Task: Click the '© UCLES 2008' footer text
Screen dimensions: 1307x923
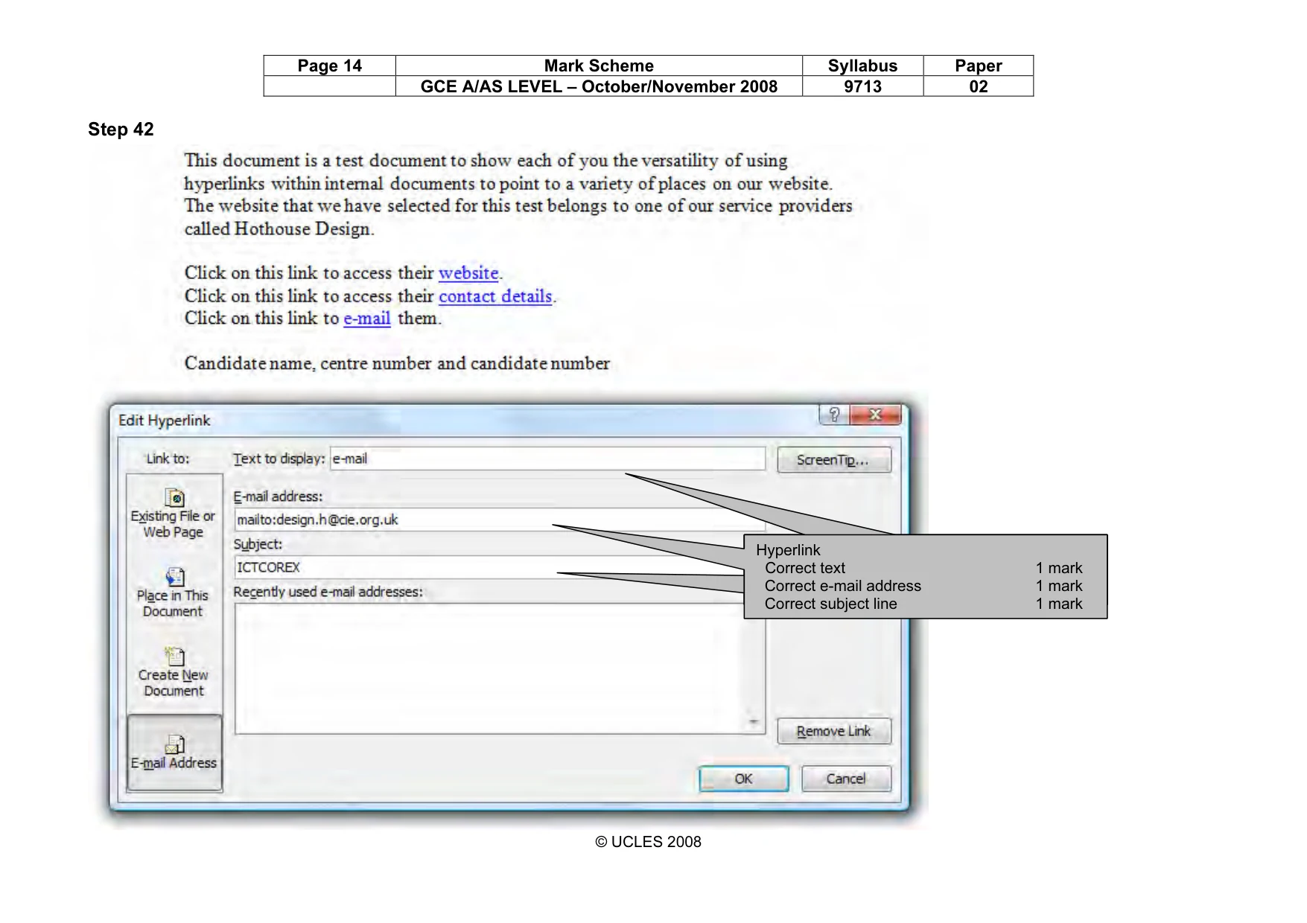Action: coord(648,842)
